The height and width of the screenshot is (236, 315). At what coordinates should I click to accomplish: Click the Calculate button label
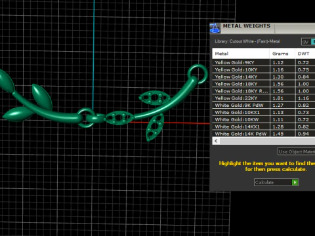coord(264,182)
